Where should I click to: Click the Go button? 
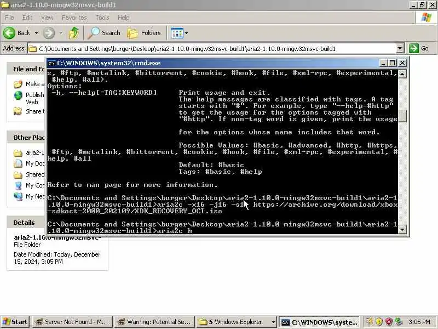tap(419, 48)
